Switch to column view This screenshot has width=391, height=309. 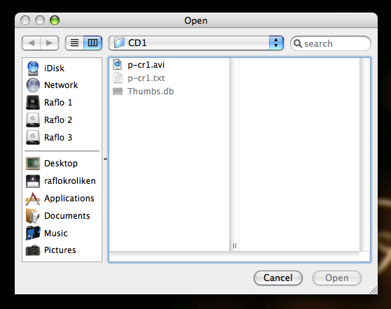[x=92, y=43]
